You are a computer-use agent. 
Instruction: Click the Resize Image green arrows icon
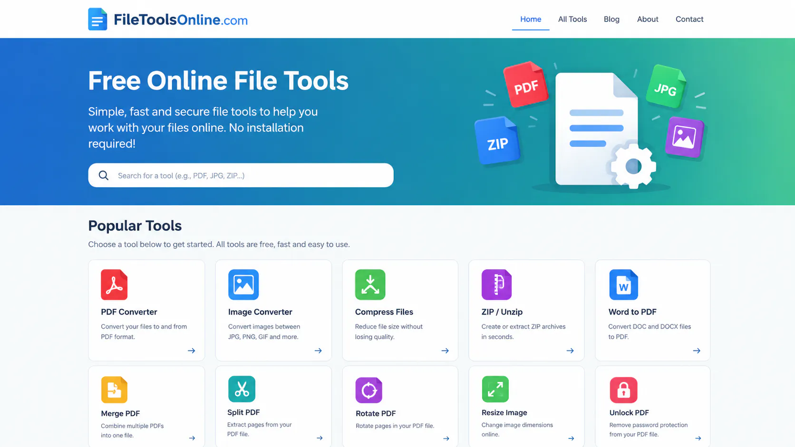tap(495, 389)
